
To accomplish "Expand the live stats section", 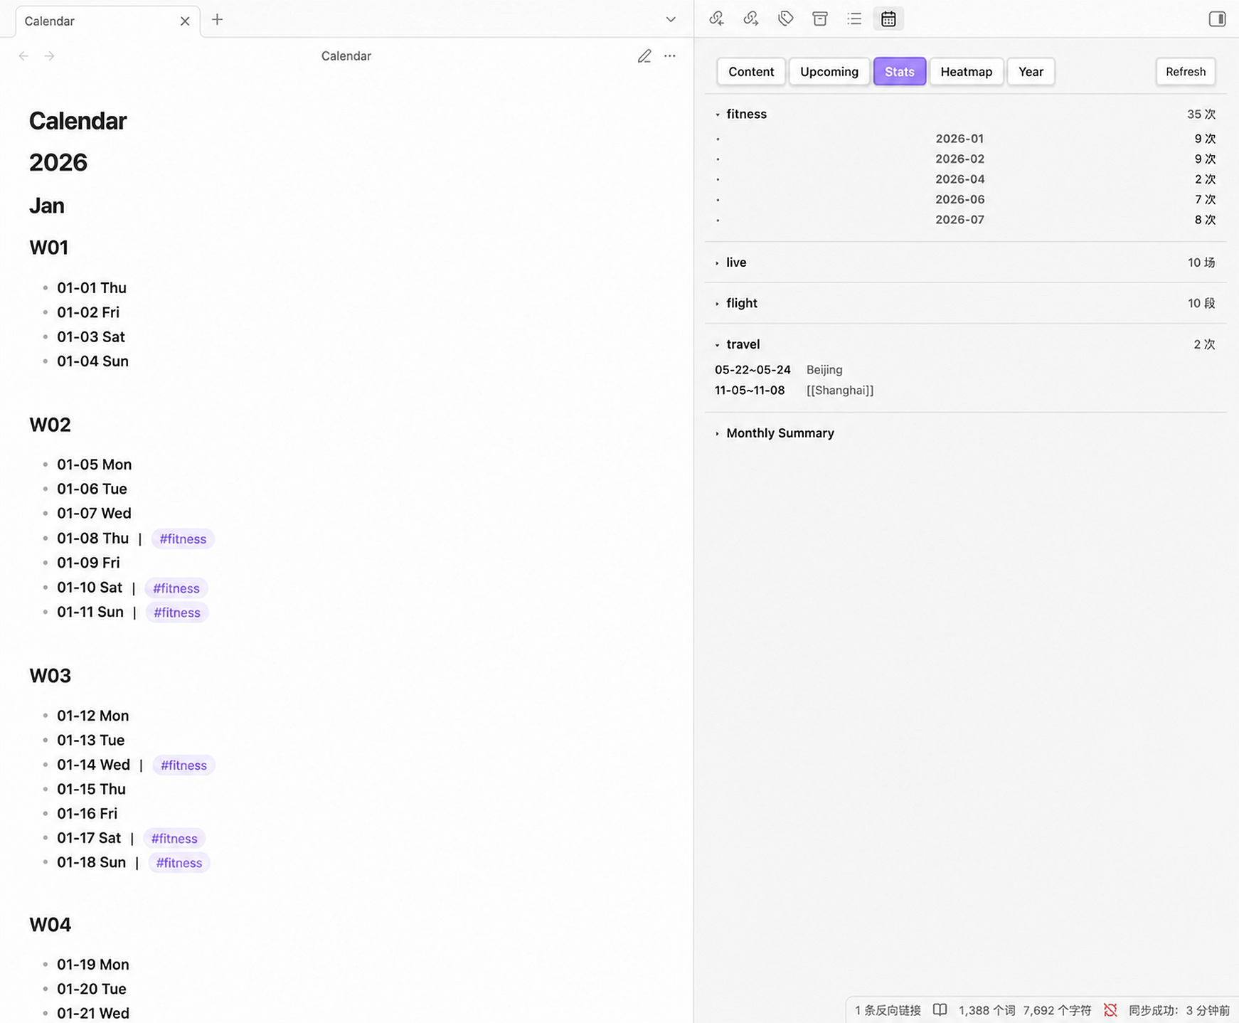I will tap(718, 263).
